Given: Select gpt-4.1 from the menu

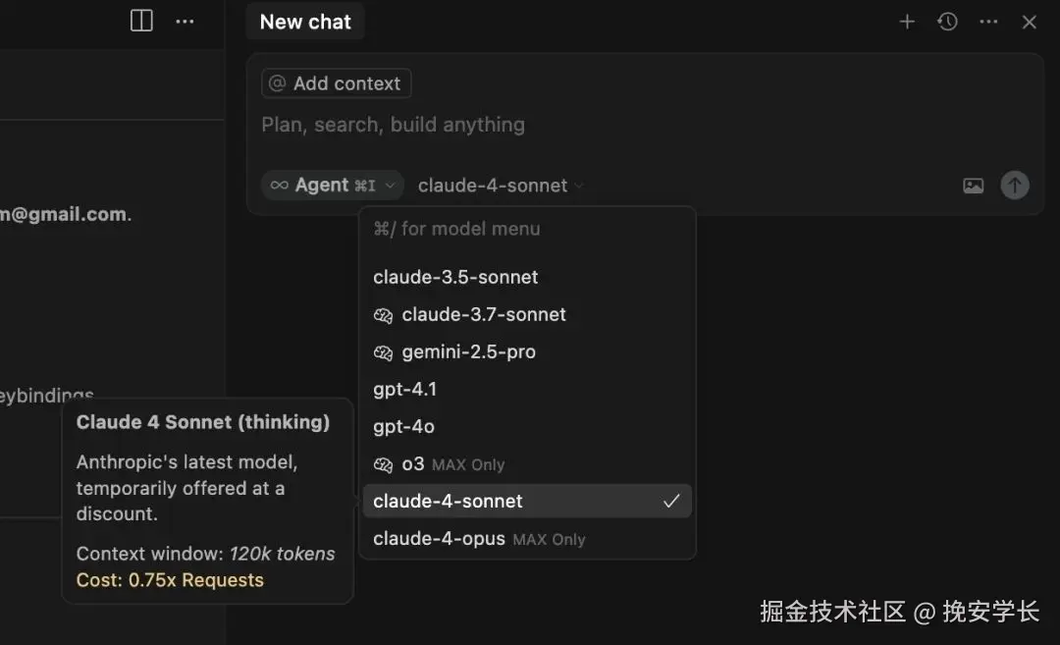Looking at the screenshot, I should click(x=404, y=390).
